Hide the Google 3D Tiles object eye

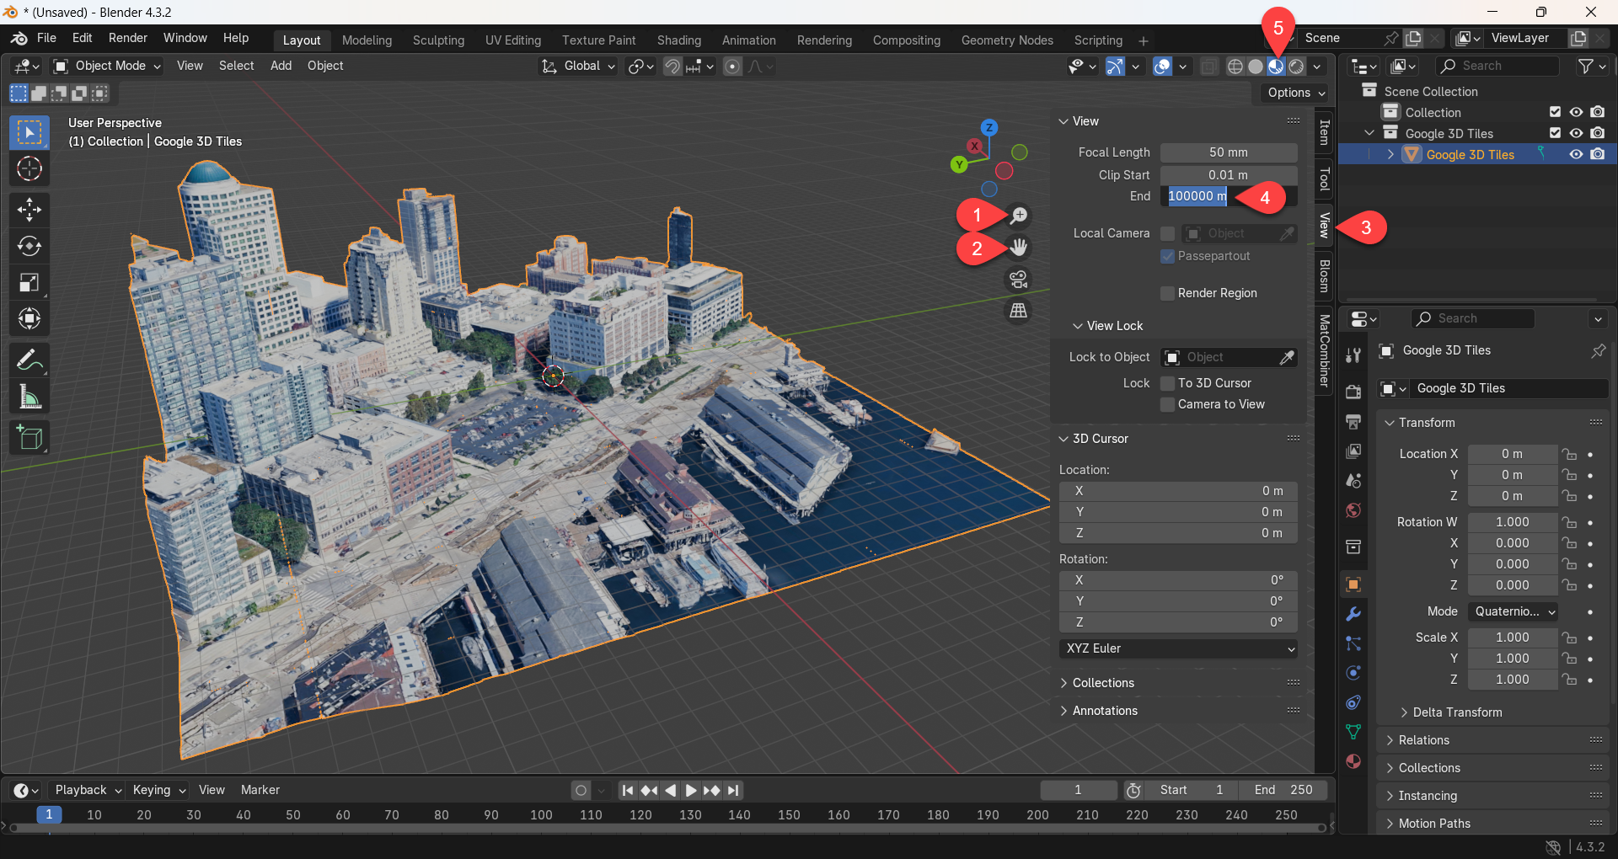pyautogui.click(x=1576, y=154)
